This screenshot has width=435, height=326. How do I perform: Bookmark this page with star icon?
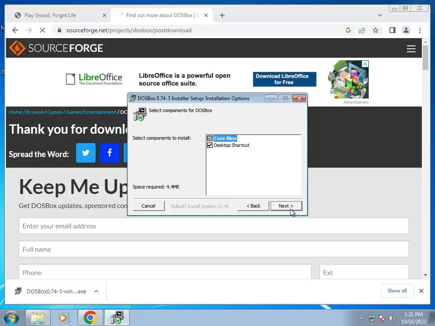pyautogui.click(x=376, y=30)
